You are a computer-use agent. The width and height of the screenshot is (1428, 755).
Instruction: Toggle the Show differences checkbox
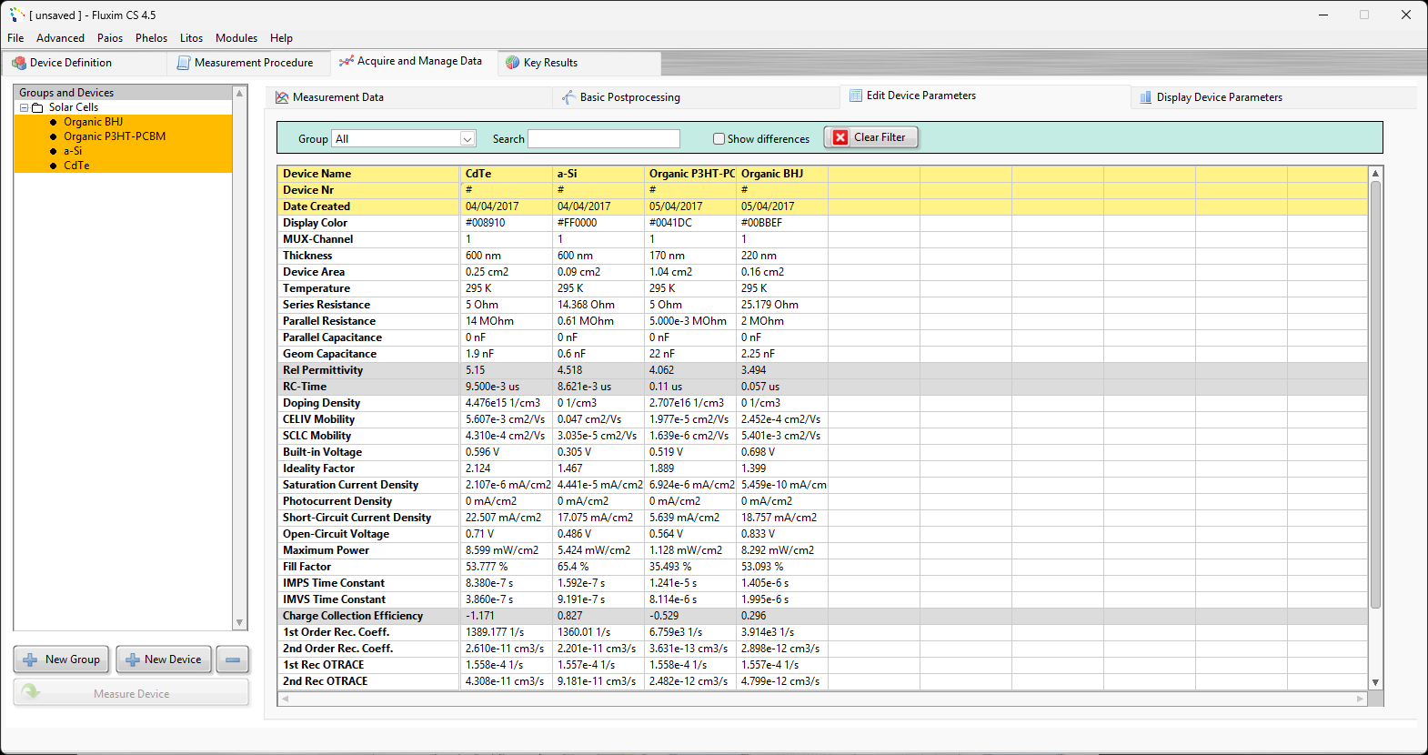719,139
